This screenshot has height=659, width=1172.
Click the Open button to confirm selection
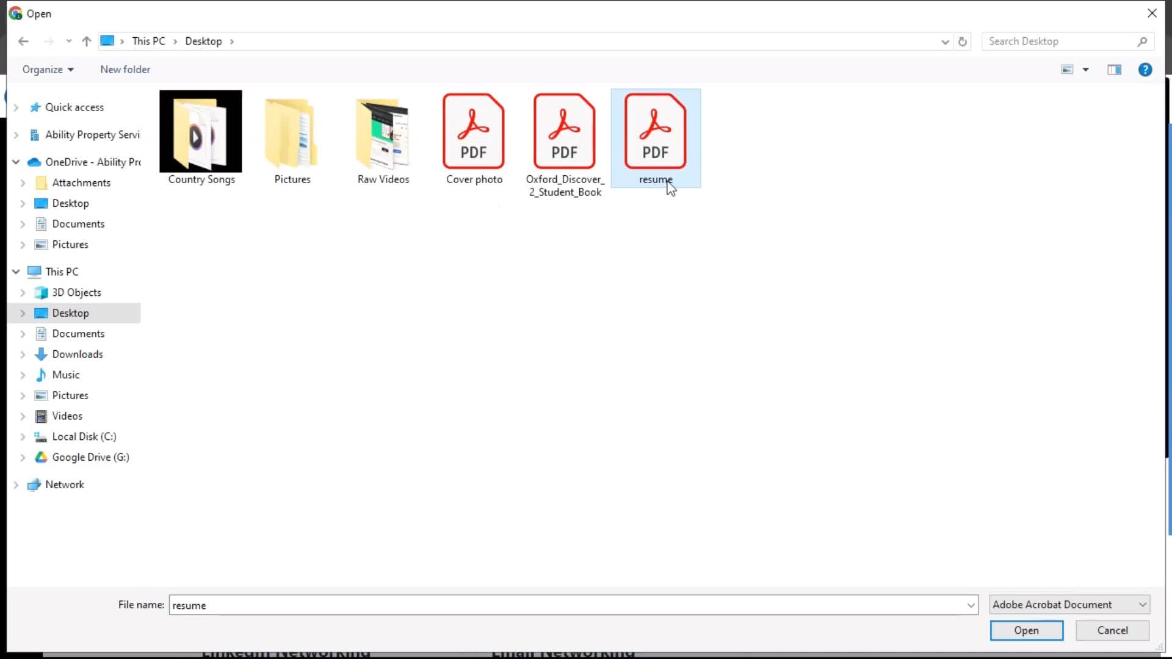(1026, 630)
